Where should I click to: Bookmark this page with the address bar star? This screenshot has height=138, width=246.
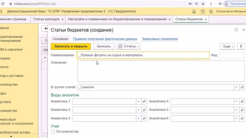coord(203,3)
